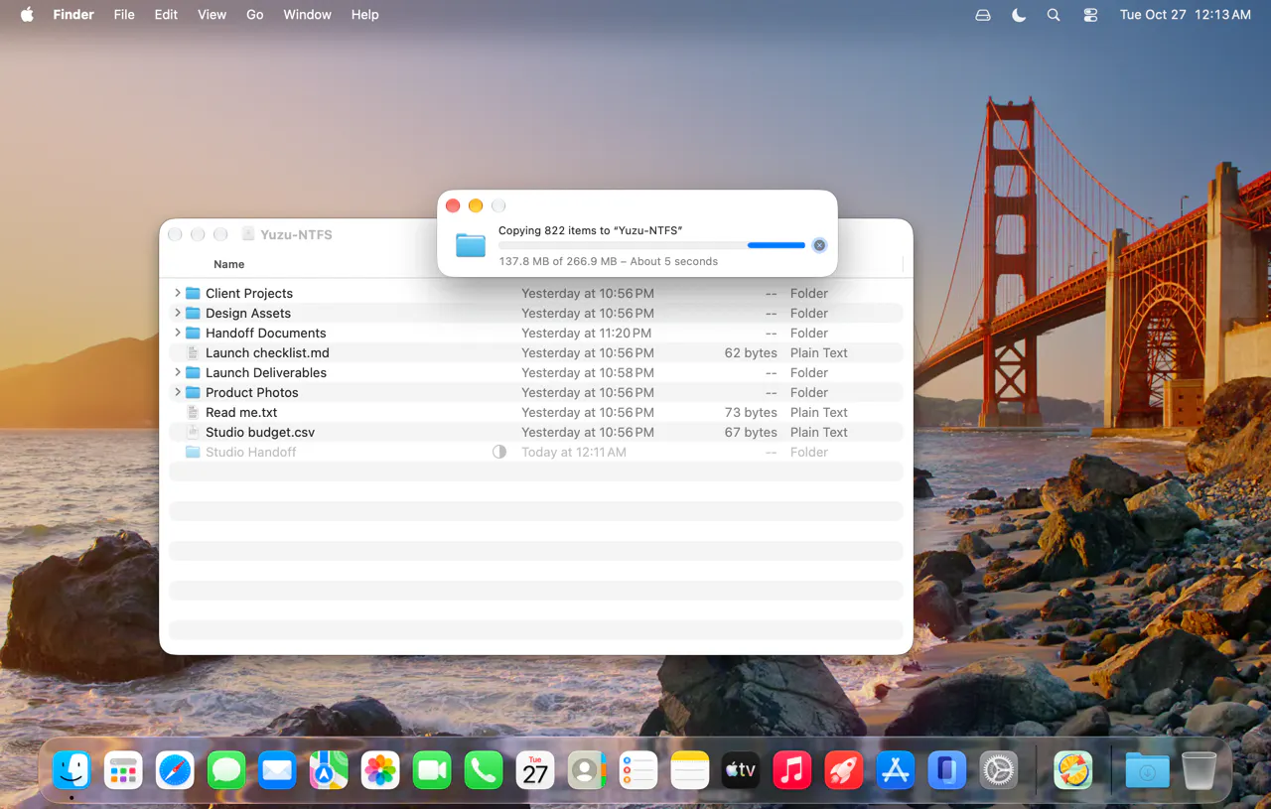Click the '73 bytes' size value
Screen dimensions: 1271x809
click(751, 412)
